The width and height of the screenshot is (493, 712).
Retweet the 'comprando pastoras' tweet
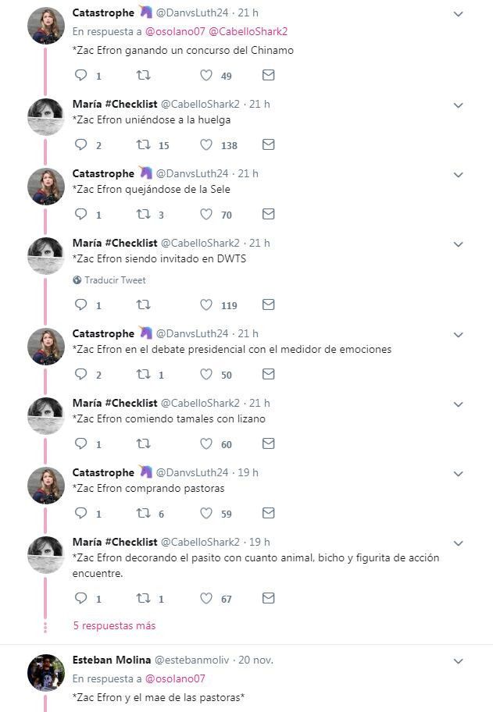point(143,514)
